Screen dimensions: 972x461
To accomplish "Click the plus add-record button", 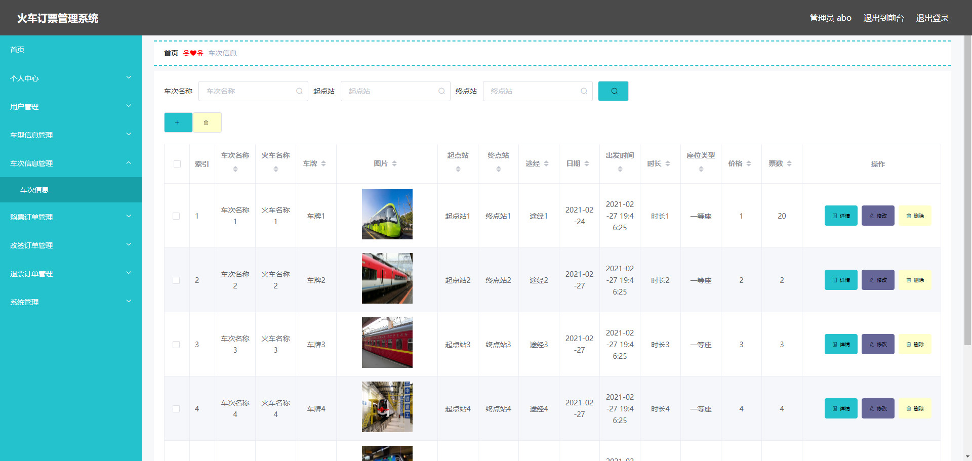I will (x=178, y=122).
